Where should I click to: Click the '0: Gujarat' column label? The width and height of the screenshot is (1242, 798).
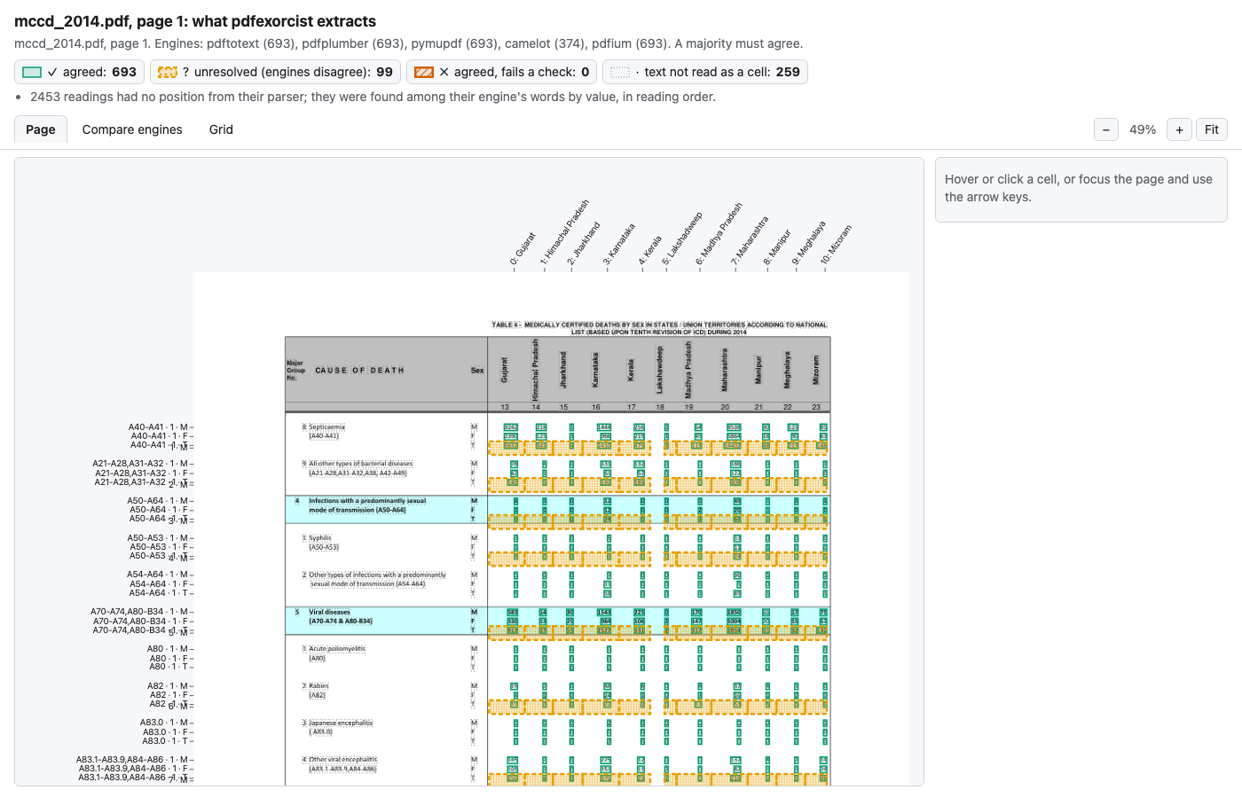(523, 248)
